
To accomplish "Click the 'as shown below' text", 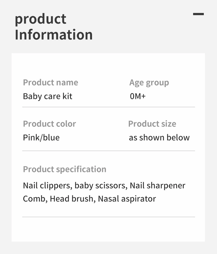I will 159,137.
